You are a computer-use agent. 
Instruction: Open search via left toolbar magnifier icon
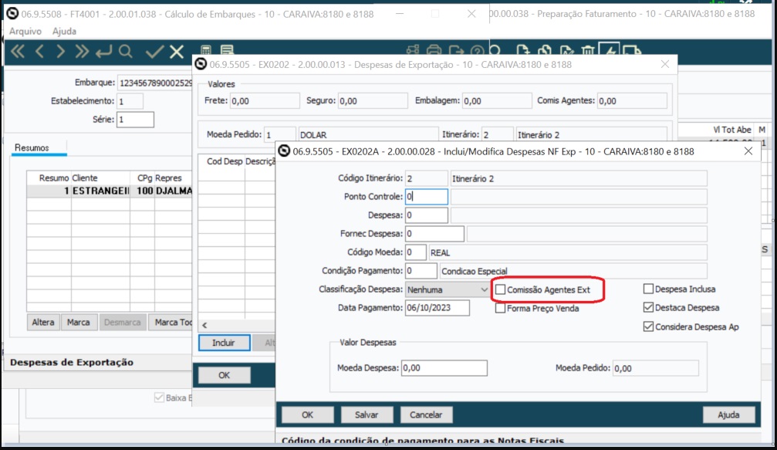[x=125, y=51]
